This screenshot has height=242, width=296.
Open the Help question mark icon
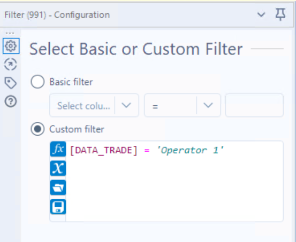coord(11,101)
